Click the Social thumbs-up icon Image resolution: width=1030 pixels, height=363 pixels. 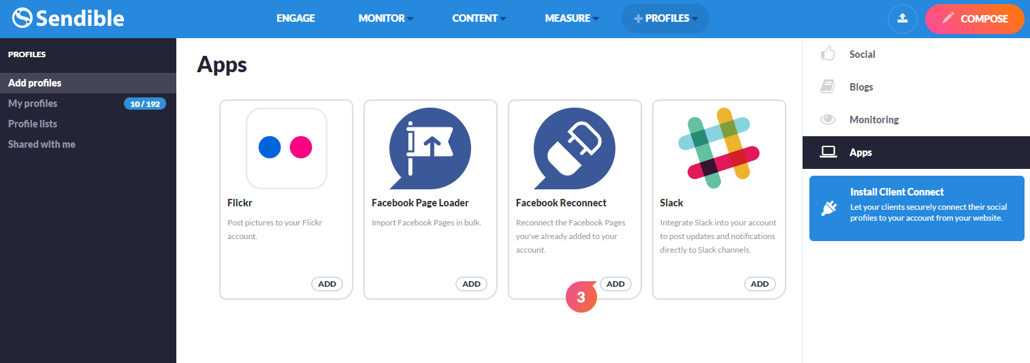(x=827, y=54)
